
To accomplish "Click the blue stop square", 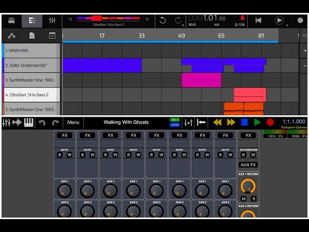I will coord(245,122).
